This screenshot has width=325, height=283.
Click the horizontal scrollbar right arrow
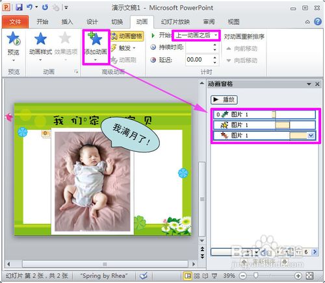tap(194, 264)
